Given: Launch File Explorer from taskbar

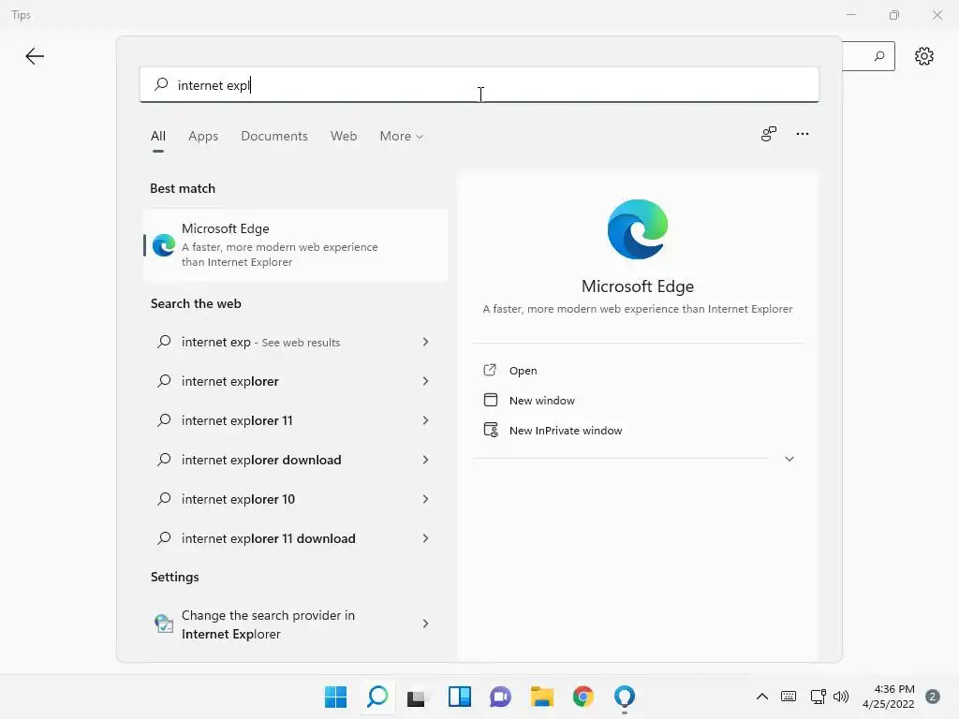Looking at the screenshot, I should click(x=542, y=697).
